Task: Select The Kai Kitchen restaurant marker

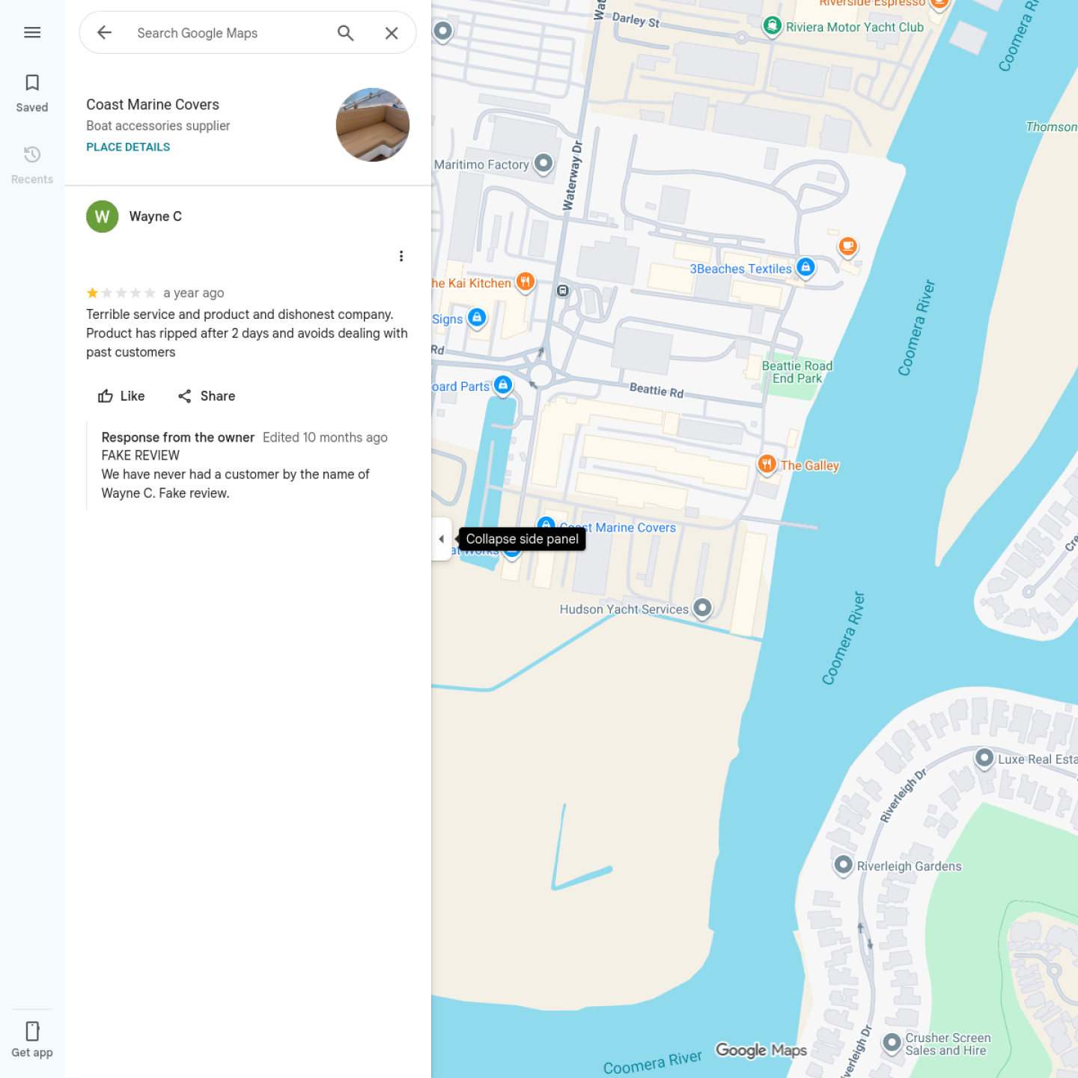Action: point(526,282)
